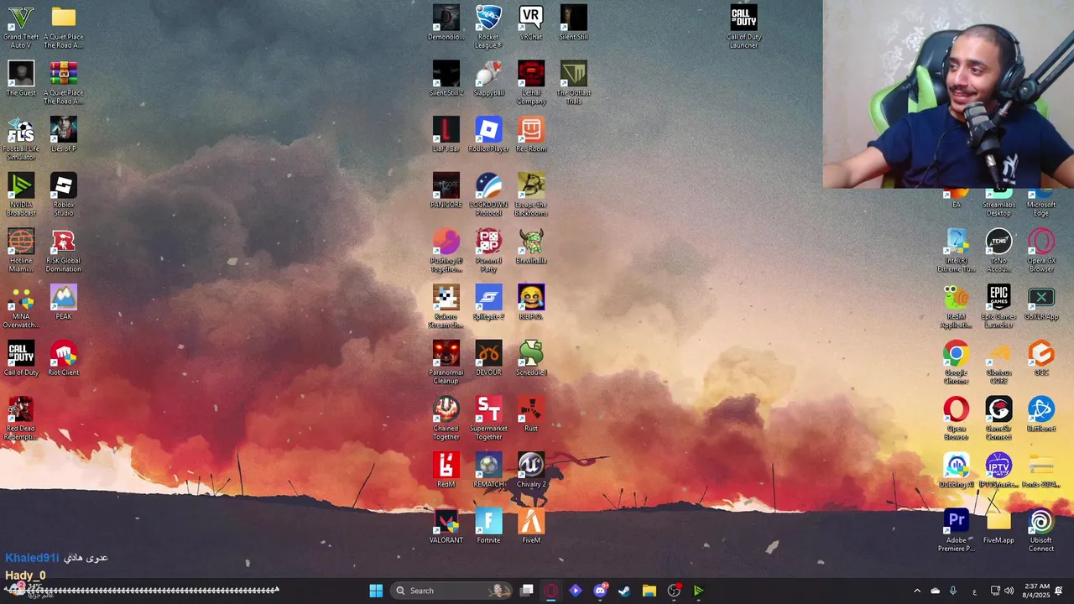The height and width of the screenshot is (604, 1074).
Task: Launch Paranormal Cleanup shortcut
Action: (x=446, y=362)
